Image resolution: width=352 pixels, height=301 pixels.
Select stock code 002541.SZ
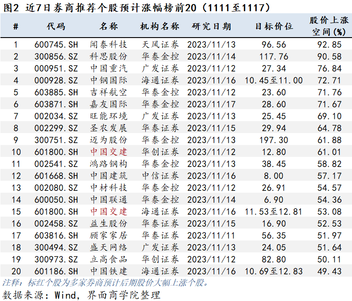tap(56, 164)
